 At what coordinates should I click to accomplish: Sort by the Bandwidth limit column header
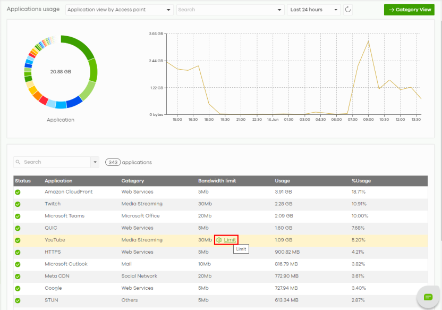tap(217, 181)
